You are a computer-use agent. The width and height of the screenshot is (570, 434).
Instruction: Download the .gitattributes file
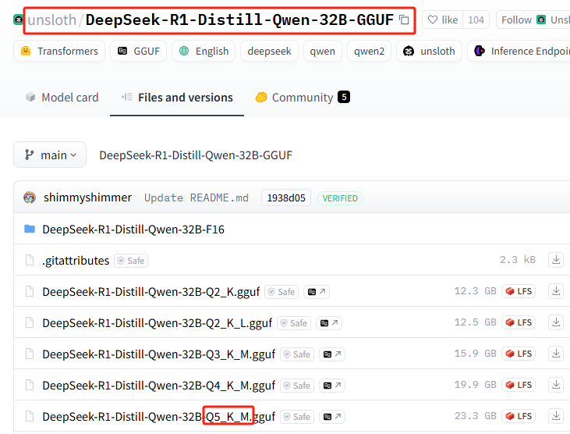(x=556, y=260)
